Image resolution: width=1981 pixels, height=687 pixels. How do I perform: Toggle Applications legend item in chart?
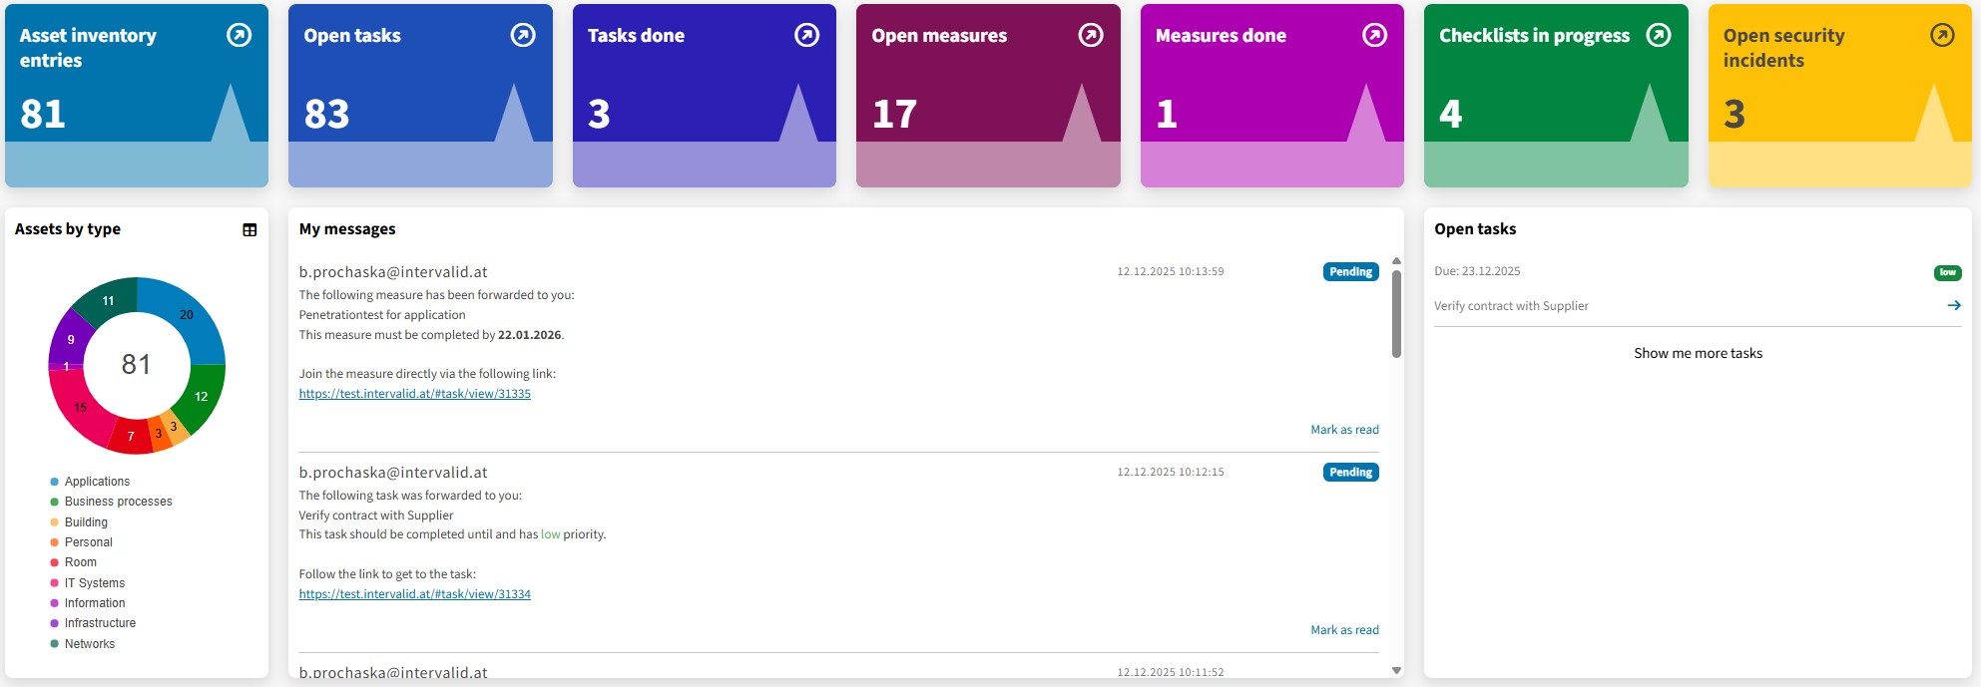pyautogui.click(x=97, y=482)
